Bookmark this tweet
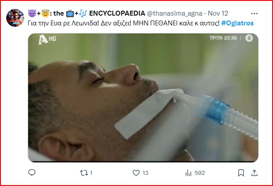Screen dimensions: 273x186 point(241,173)
